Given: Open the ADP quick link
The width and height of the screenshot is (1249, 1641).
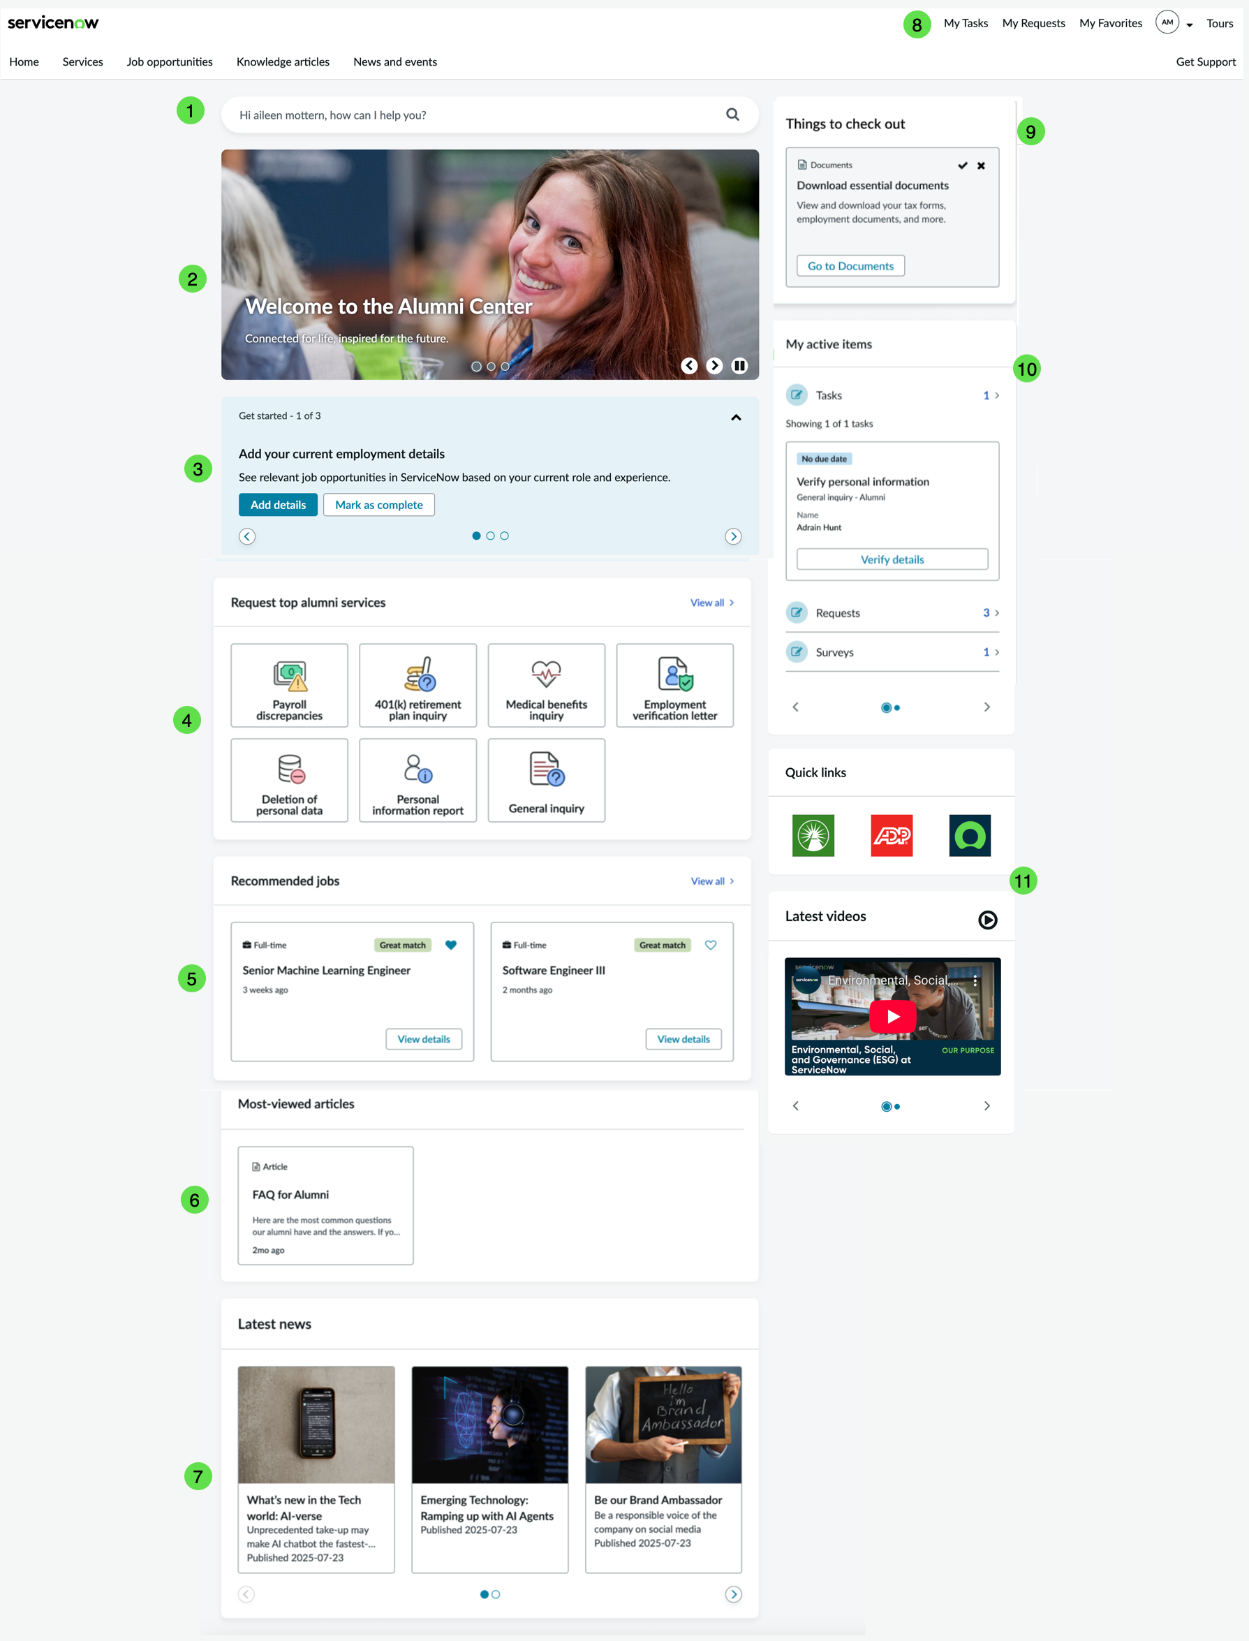Looking at the screenshot, I should (x=892, y=835).
